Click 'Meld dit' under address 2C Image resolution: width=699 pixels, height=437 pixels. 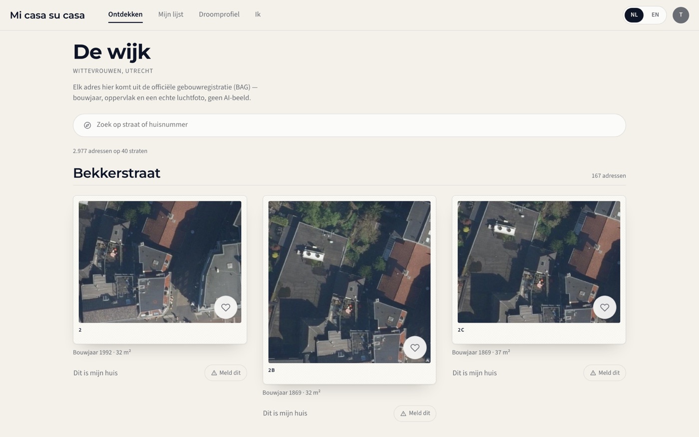tap(605, 373)
